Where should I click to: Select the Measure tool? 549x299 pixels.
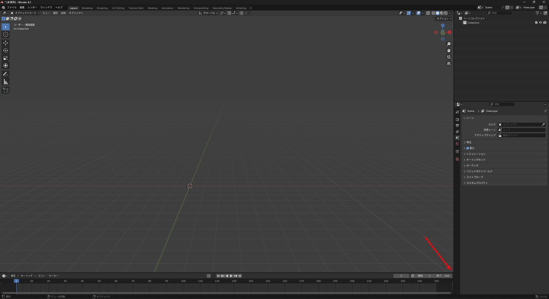5,82
